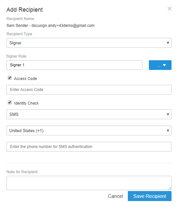This screenshot has width=178, height=215.
Task: Uncheck the Access Code checkbox
Action: 10,78
